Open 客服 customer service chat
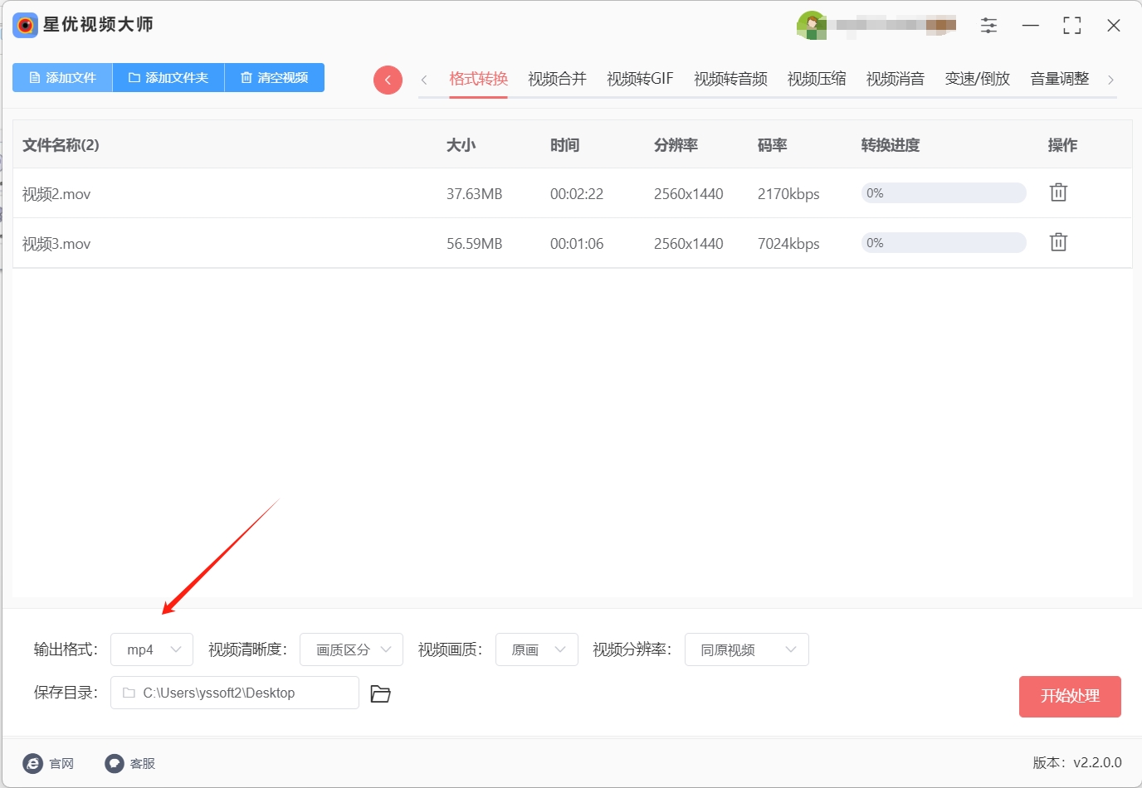Screen dimensions: 1142x788 coord(130,763)
